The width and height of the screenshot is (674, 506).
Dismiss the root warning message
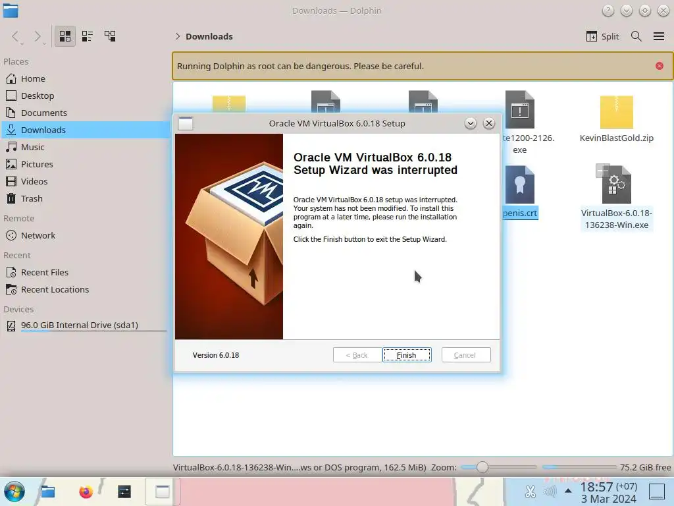click(x=660, y=66)
